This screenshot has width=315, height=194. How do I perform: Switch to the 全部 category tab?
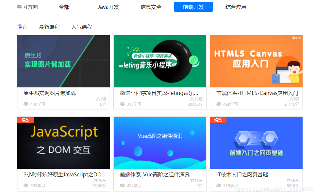click(64, 7)
